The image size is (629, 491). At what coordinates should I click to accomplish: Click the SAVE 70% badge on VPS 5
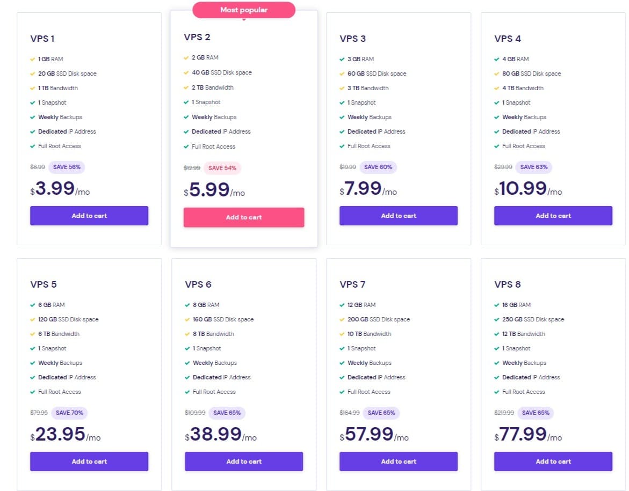[x=69, y=413]
